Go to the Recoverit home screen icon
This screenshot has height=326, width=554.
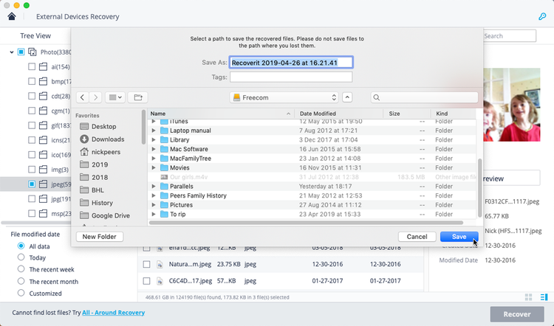coord(12,16)
